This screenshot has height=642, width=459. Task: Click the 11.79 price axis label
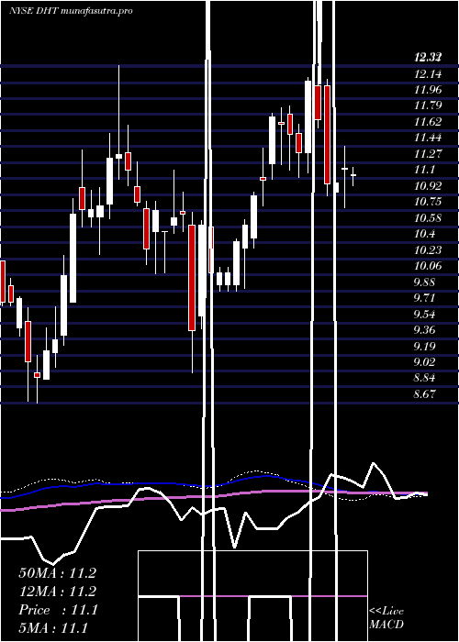pos(428,106)
